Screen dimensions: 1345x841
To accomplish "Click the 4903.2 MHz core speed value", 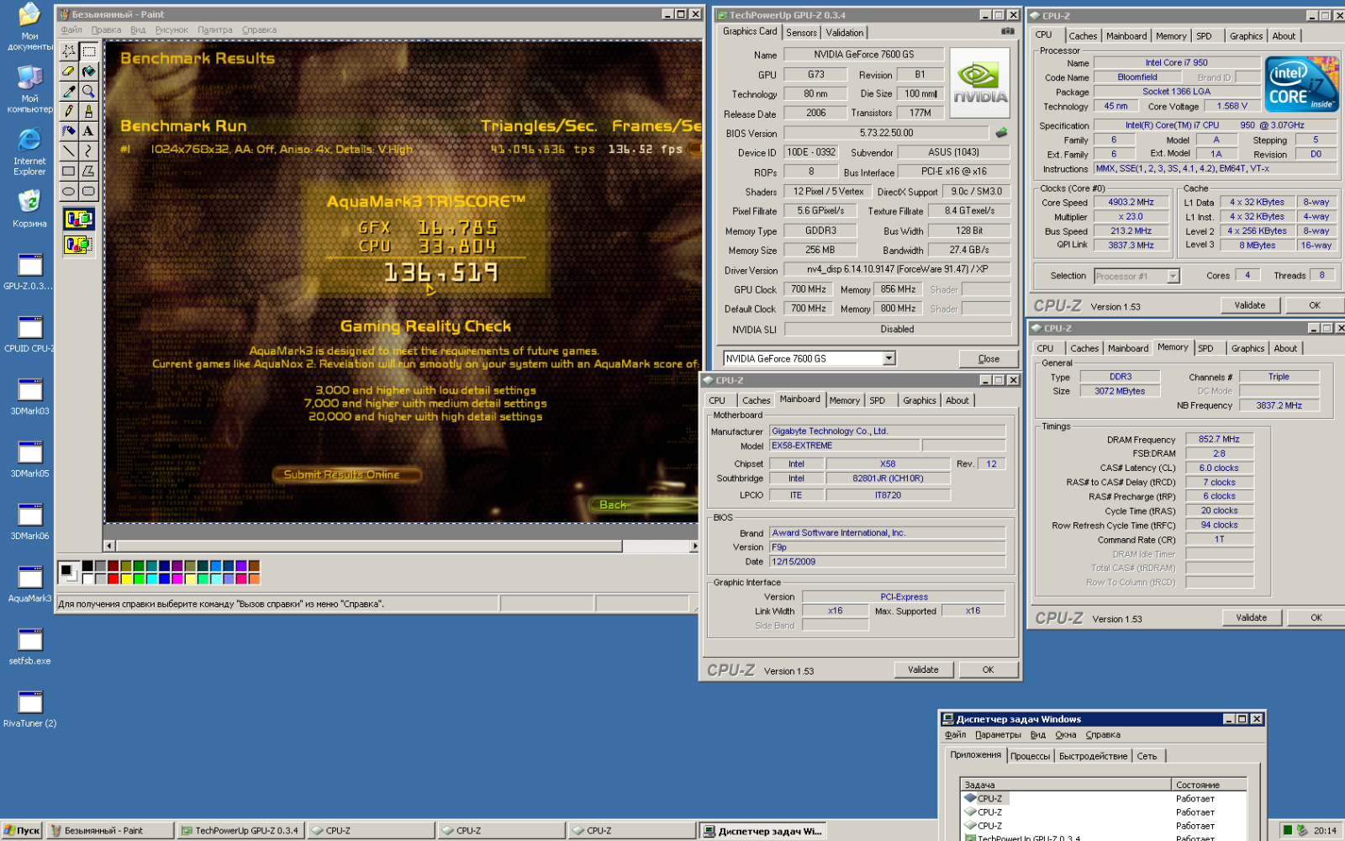I will click(x=1131, y=202).
